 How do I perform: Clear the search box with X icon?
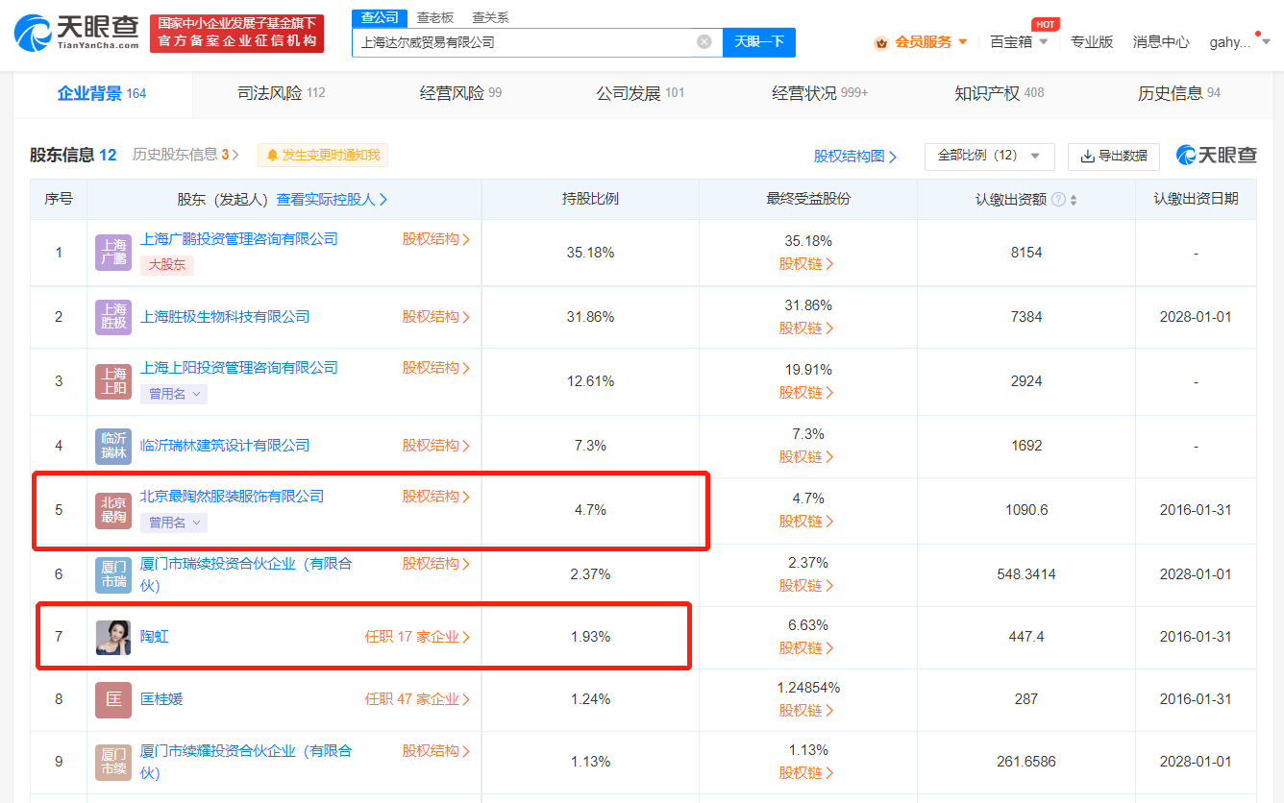click(x=704, y=41)
